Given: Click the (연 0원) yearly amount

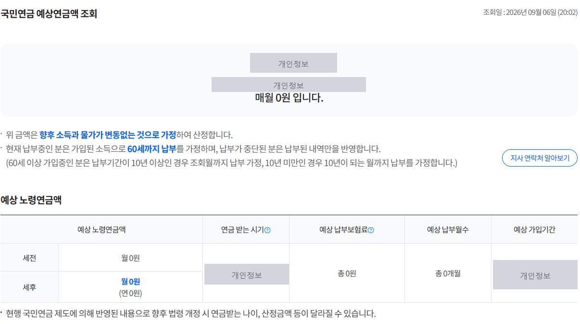Looking at the screenshot, I should pos(130,293).
